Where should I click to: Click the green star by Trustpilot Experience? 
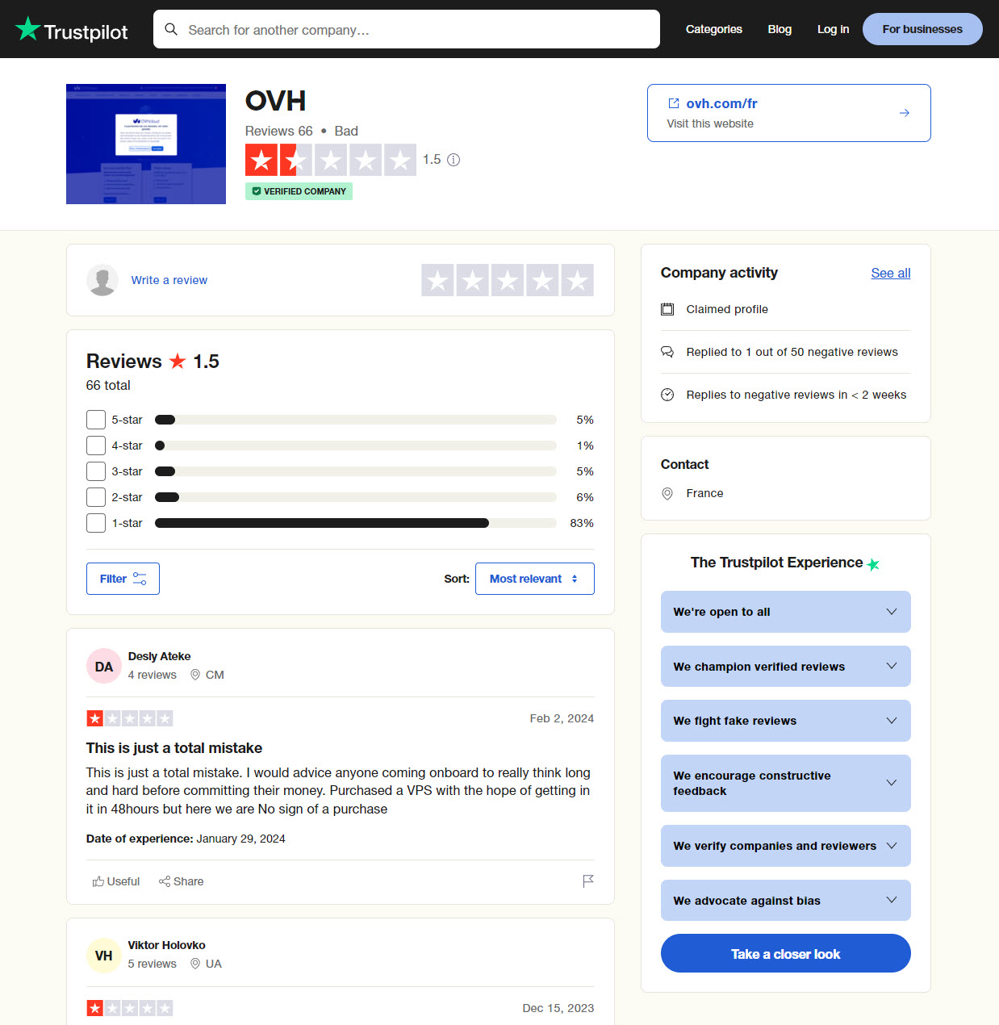873,564
